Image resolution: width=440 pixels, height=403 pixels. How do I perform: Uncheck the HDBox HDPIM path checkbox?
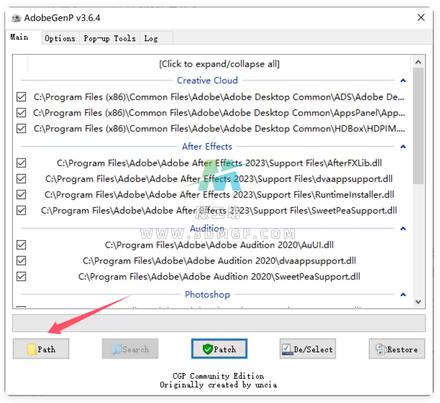click(21, 128)
